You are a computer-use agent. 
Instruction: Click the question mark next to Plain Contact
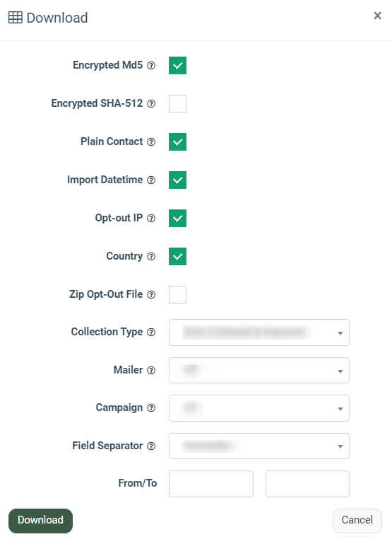pos(151,142)
